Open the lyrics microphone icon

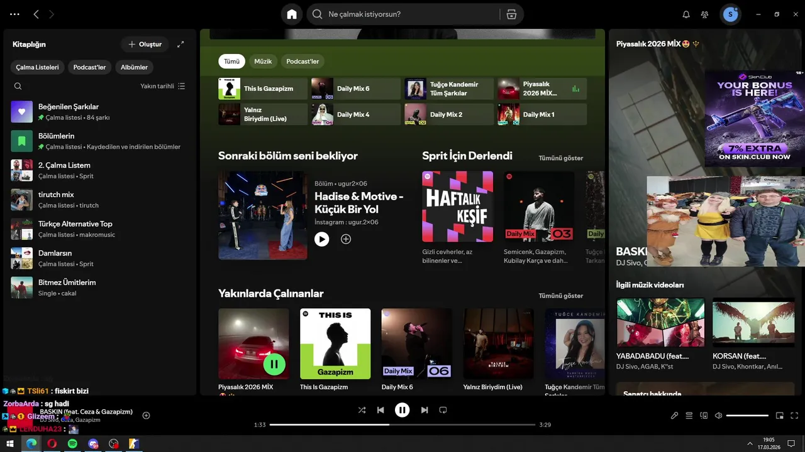(x=674, y=416)
